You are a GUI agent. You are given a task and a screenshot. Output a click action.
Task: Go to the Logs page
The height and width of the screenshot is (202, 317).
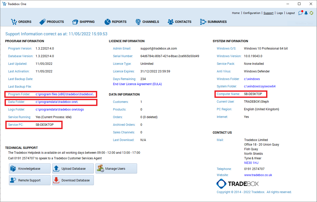pyautogui.click(x=280, y=13)
